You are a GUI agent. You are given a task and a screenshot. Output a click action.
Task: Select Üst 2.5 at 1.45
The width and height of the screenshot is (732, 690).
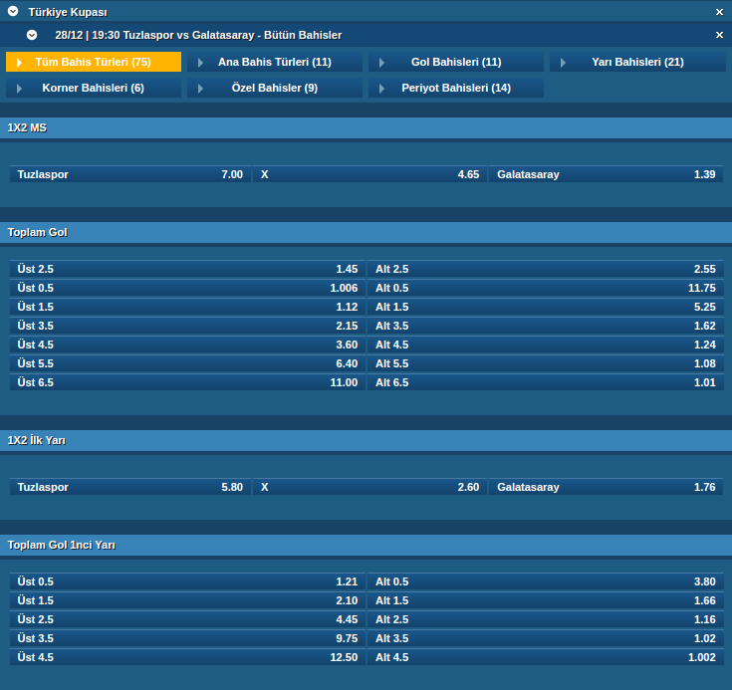pos(187,270)
